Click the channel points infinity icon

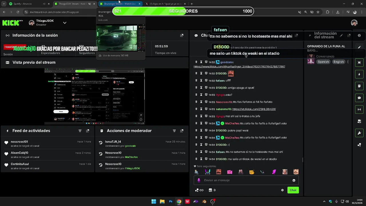[x=199, y=190]
